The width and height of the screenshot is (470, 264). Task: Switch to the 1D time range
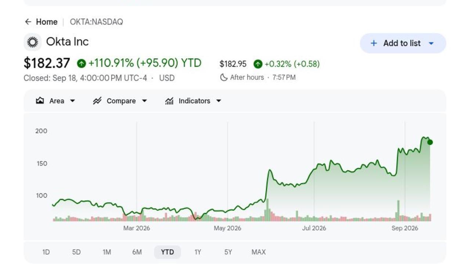pos(46,252)
